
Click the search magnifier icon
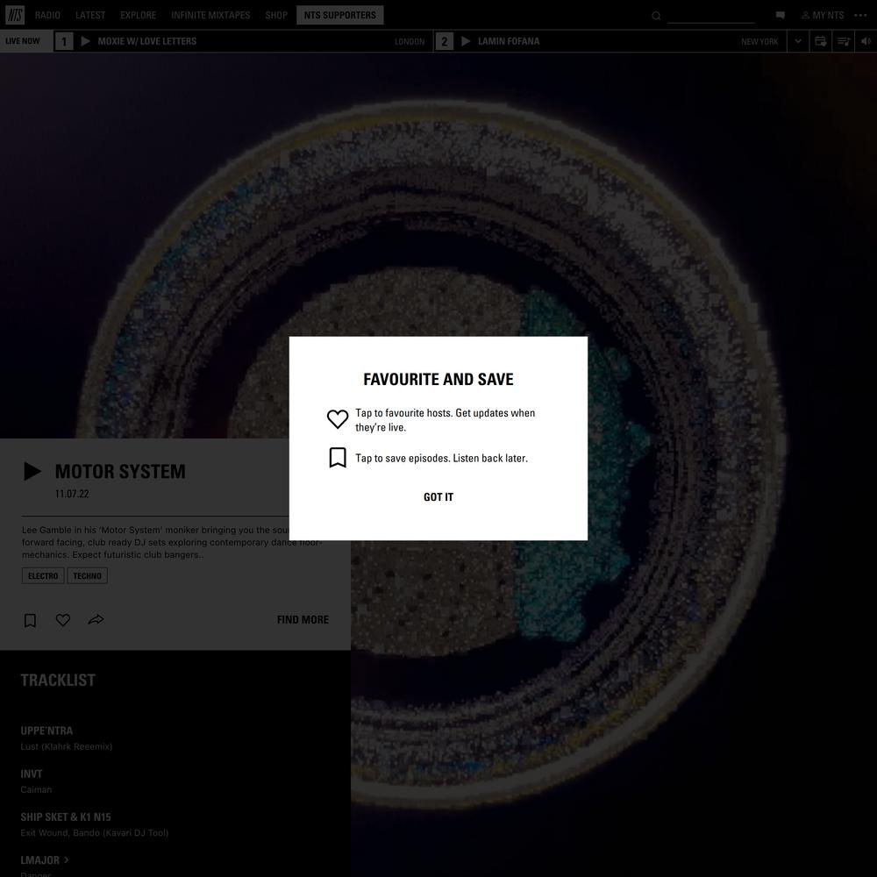(656, 16)
